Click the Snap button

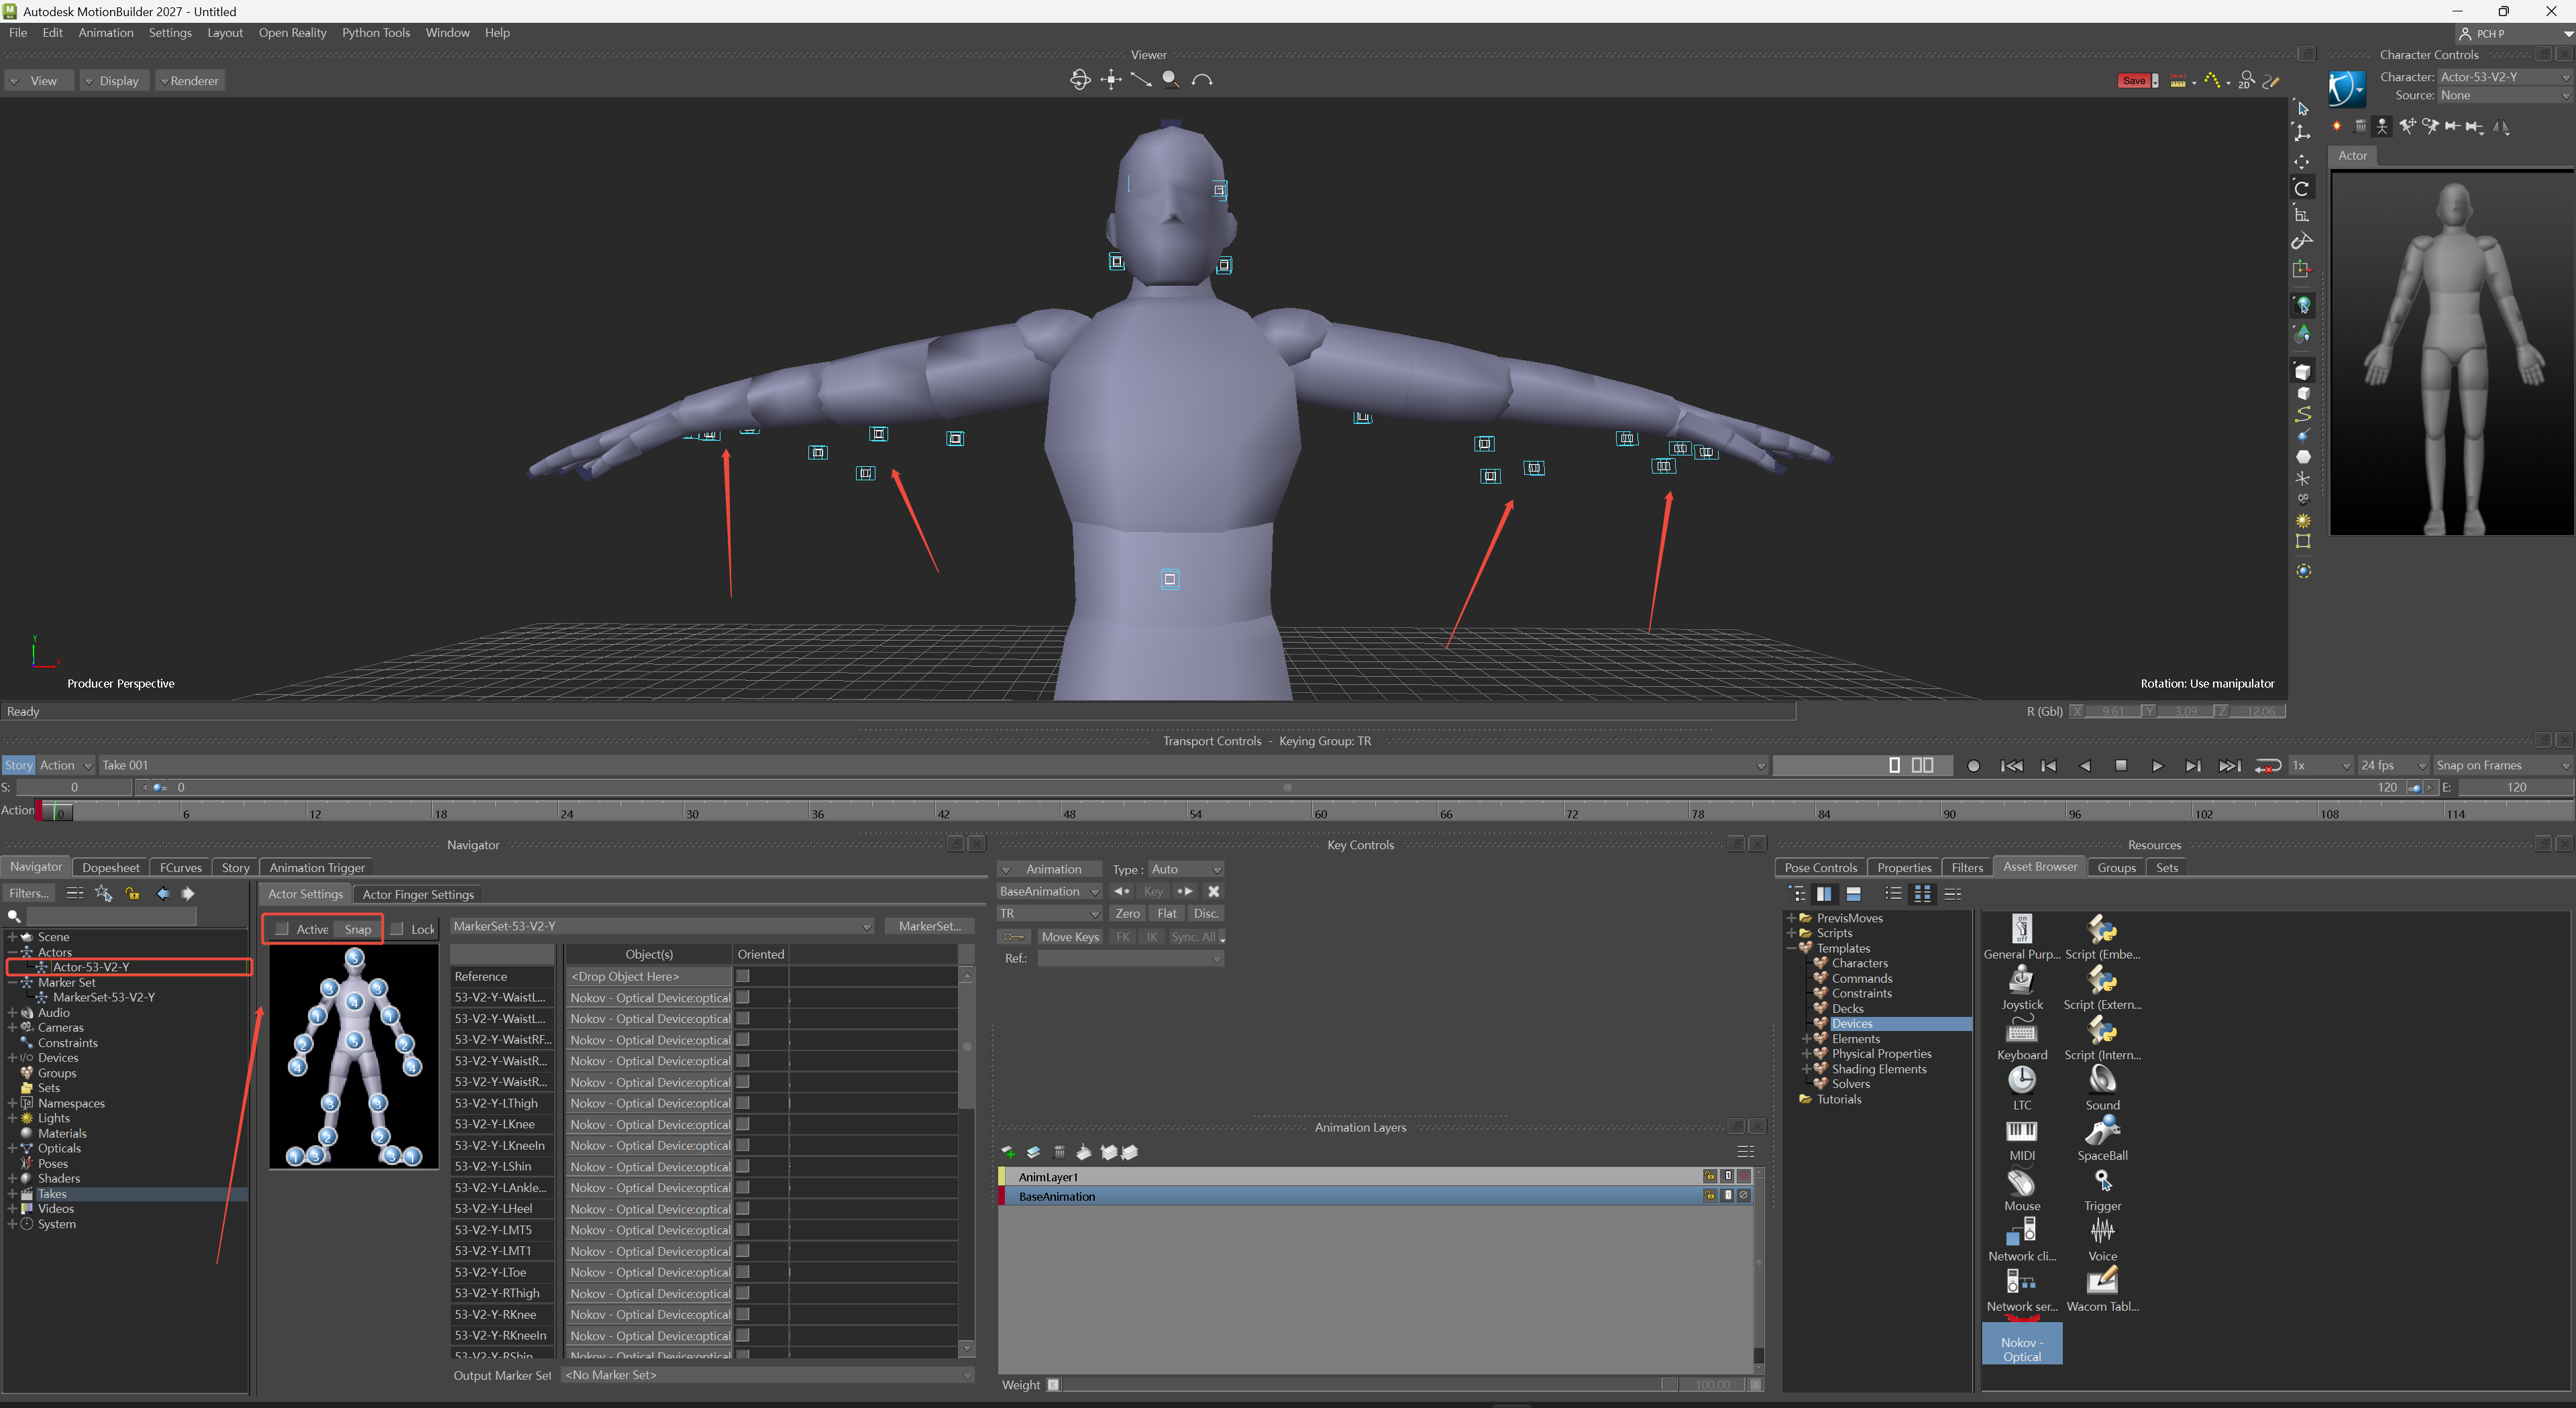point(357,929)
